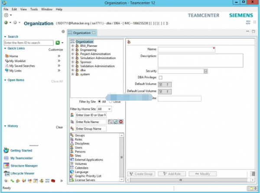Expand the dba group node
This screenshot has height=193, width=260.
click(x=72, y=70)
